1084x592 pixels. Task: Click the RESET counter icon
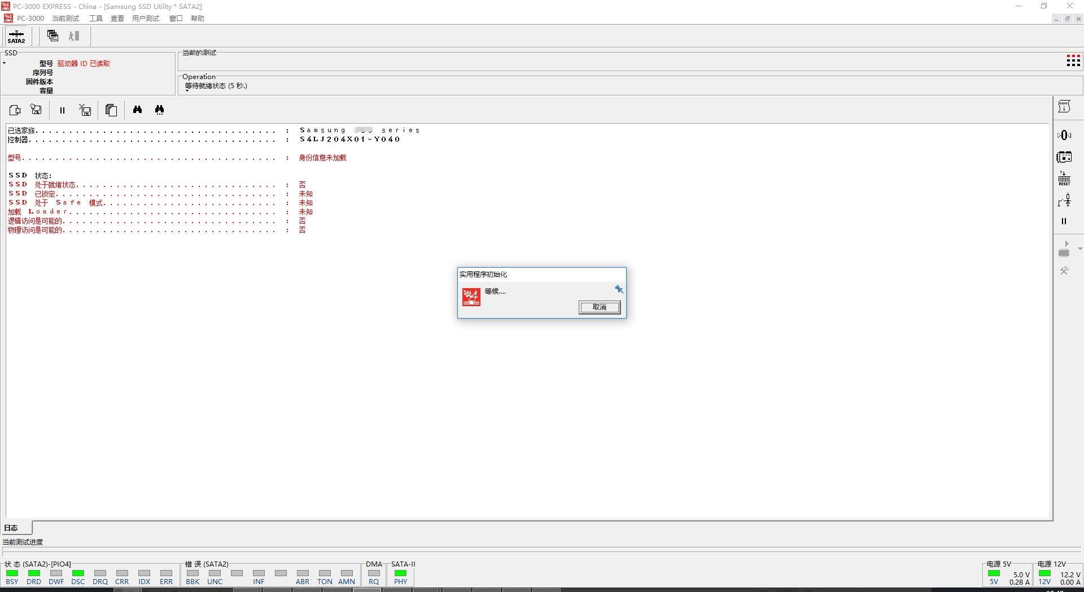click(x=1064, y=179)
